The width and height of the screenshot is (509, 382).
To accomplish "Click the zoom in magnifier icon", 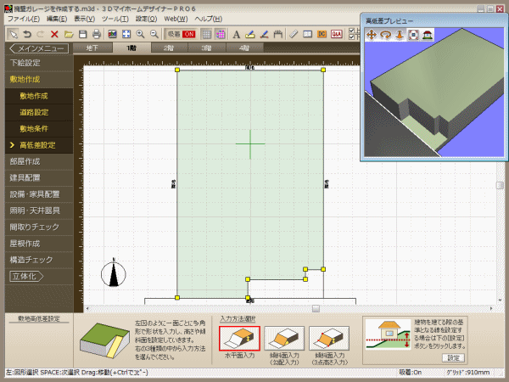I will tap(140, 34).
